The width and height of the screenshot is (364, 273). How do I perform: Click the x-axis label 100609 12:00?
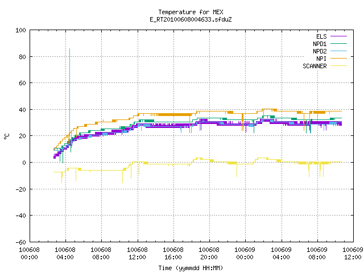[353, 254]
